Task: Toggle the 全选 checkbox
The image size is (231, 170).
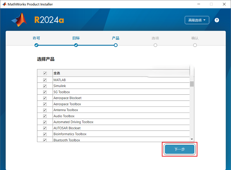Action: click(45, 73)
